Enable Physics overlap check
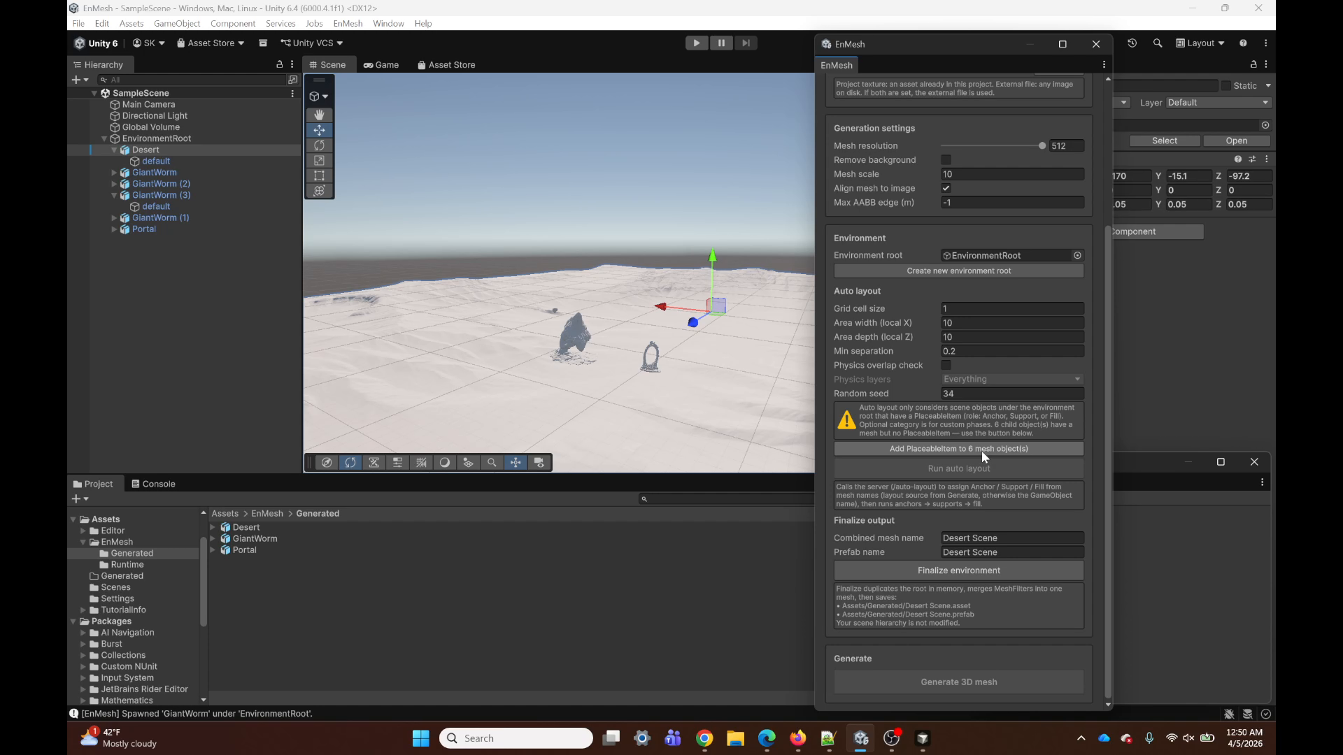The image size is (1343, 755). [x=946, y=365]
